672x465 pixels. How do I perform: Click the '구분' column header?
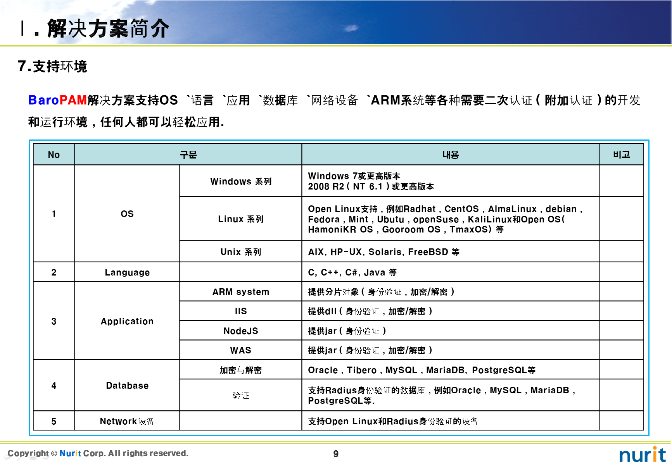188,155
